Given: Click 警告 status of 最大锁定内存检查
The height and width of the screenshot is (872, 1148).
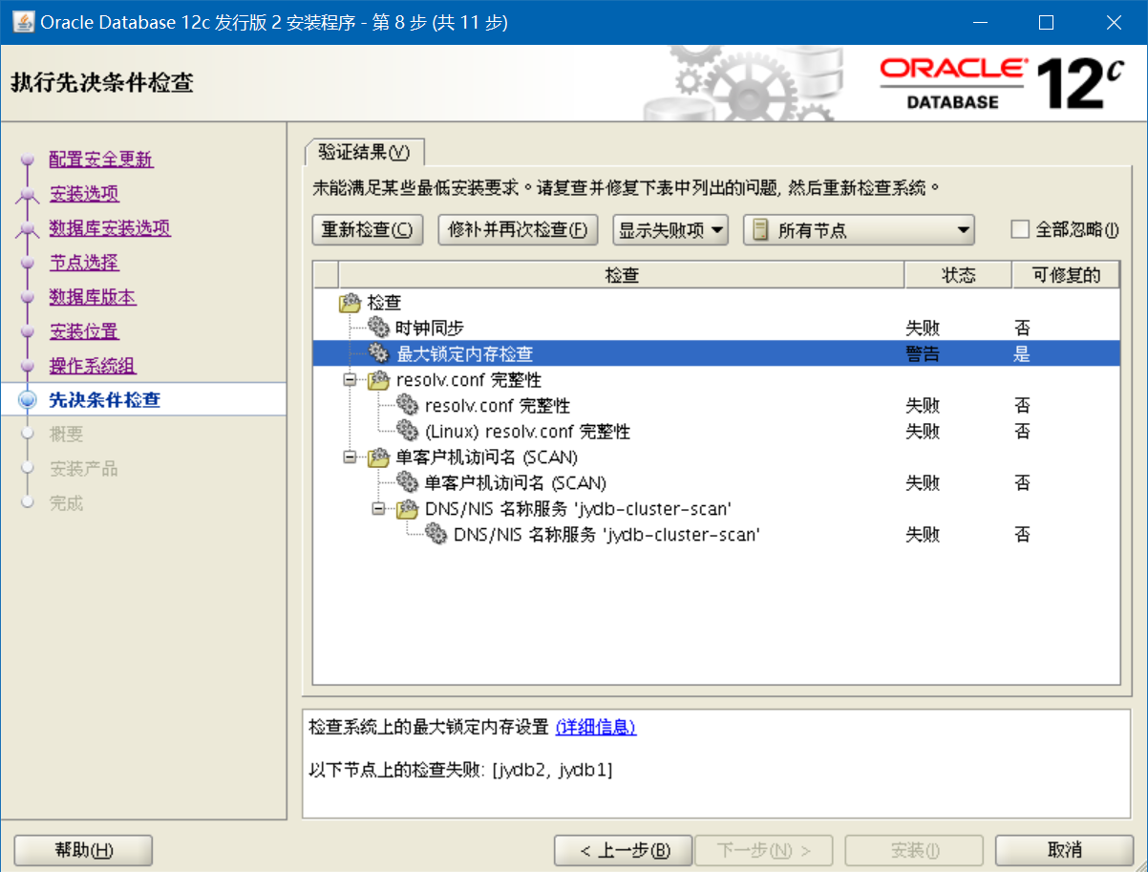Looking at the screenshot, I should click(923, 353).
